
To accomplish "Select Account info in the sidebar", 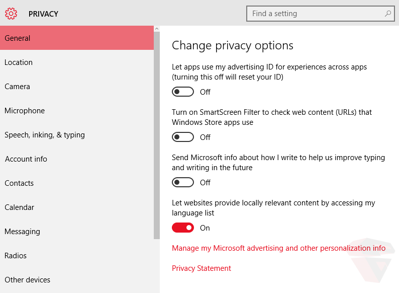I will [x=77, y=159].
